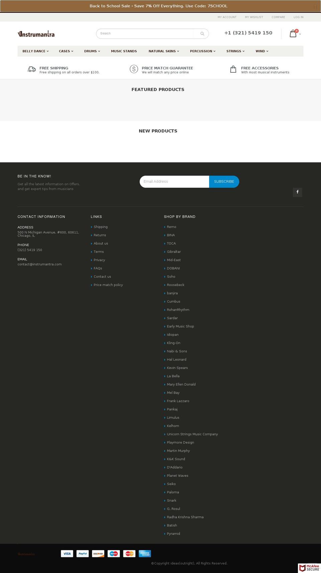321x573 pixels.
Task: Open the cart dropdown arrow
Action: point(300,34)
